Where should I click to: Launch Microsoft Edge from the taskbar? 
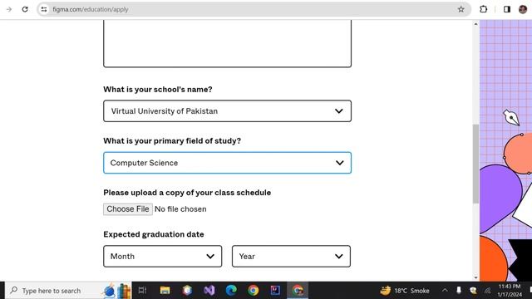[231, 290]
